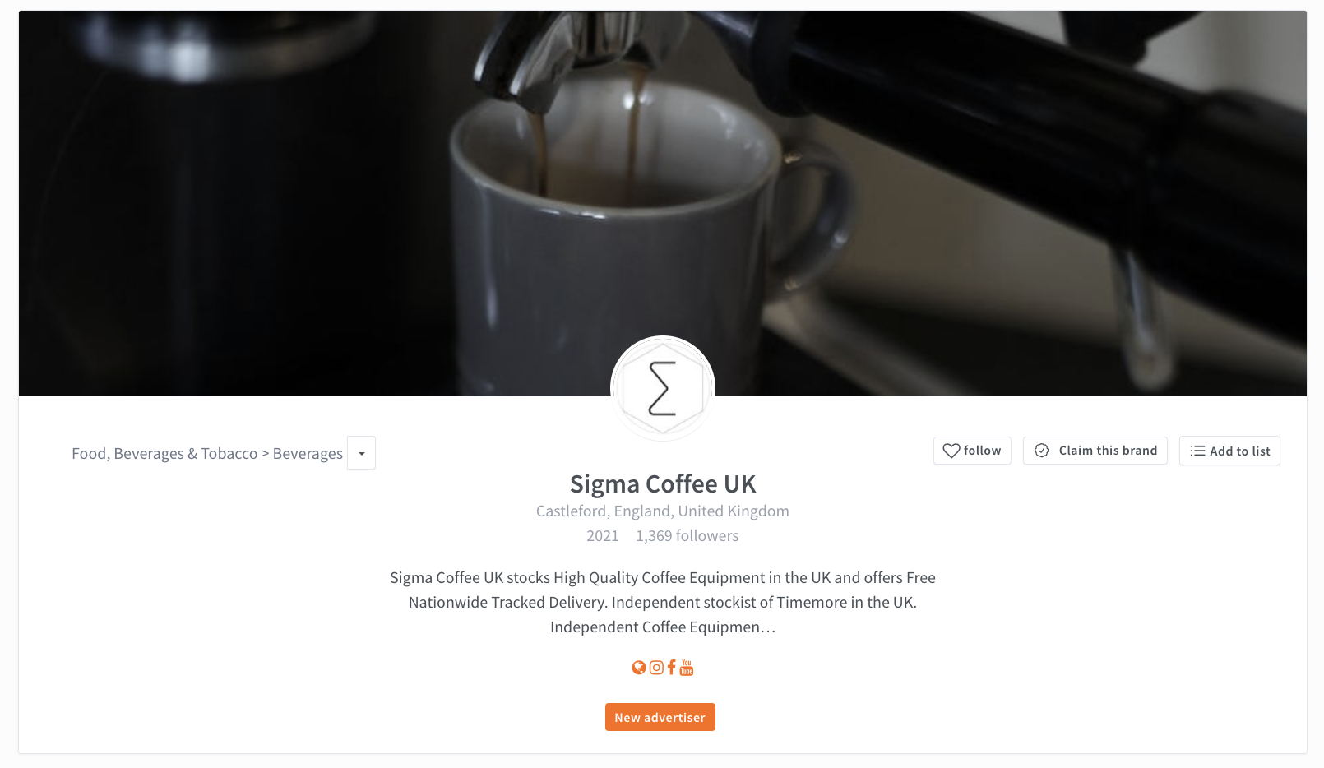Visit the Facebook page icon
This screenshot has height=768, width=1324.
672,667
